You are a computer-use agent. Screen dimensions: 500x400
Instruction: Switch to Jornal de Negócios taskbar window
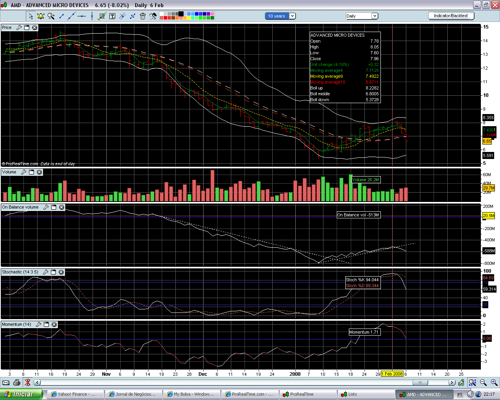(x=134, y=394)
